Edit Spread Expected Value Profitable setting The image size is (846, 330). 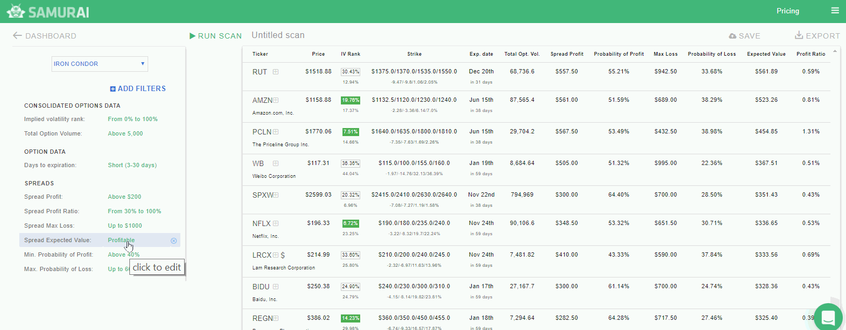[121, 240]
